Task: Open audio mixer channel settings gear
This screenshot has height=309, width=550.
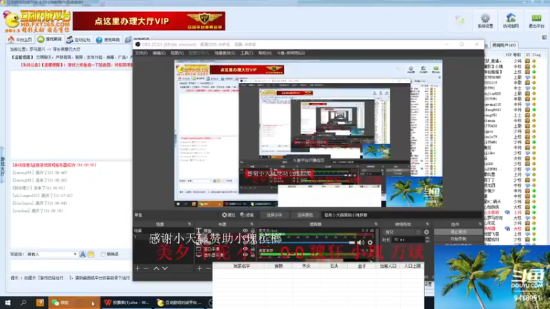Action: coord(370,242)
